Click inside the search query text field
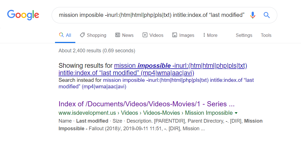 [151, 15]
